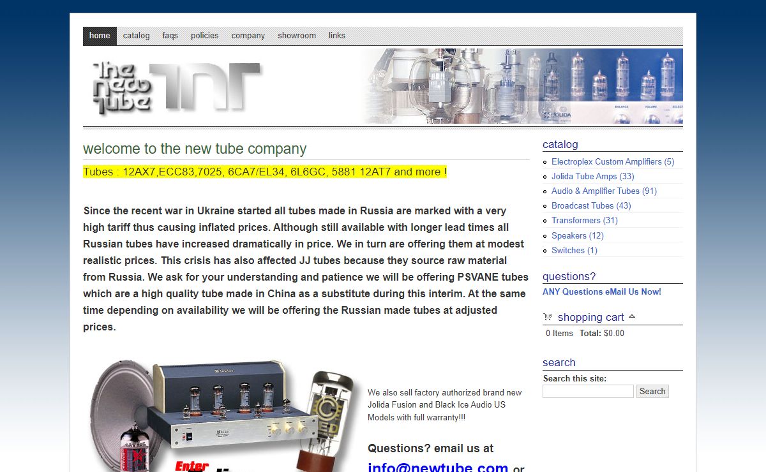Click the Search this site: label
This screenshot has height=472, width=766.
point(574,379)
